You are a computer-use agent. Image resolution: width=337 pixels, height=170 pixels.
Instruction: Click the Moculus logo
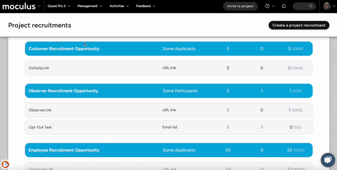(19, 6)
